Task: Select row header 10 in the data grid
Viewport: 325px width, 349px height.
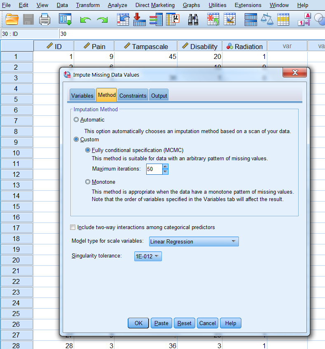Action: point(17,153)
